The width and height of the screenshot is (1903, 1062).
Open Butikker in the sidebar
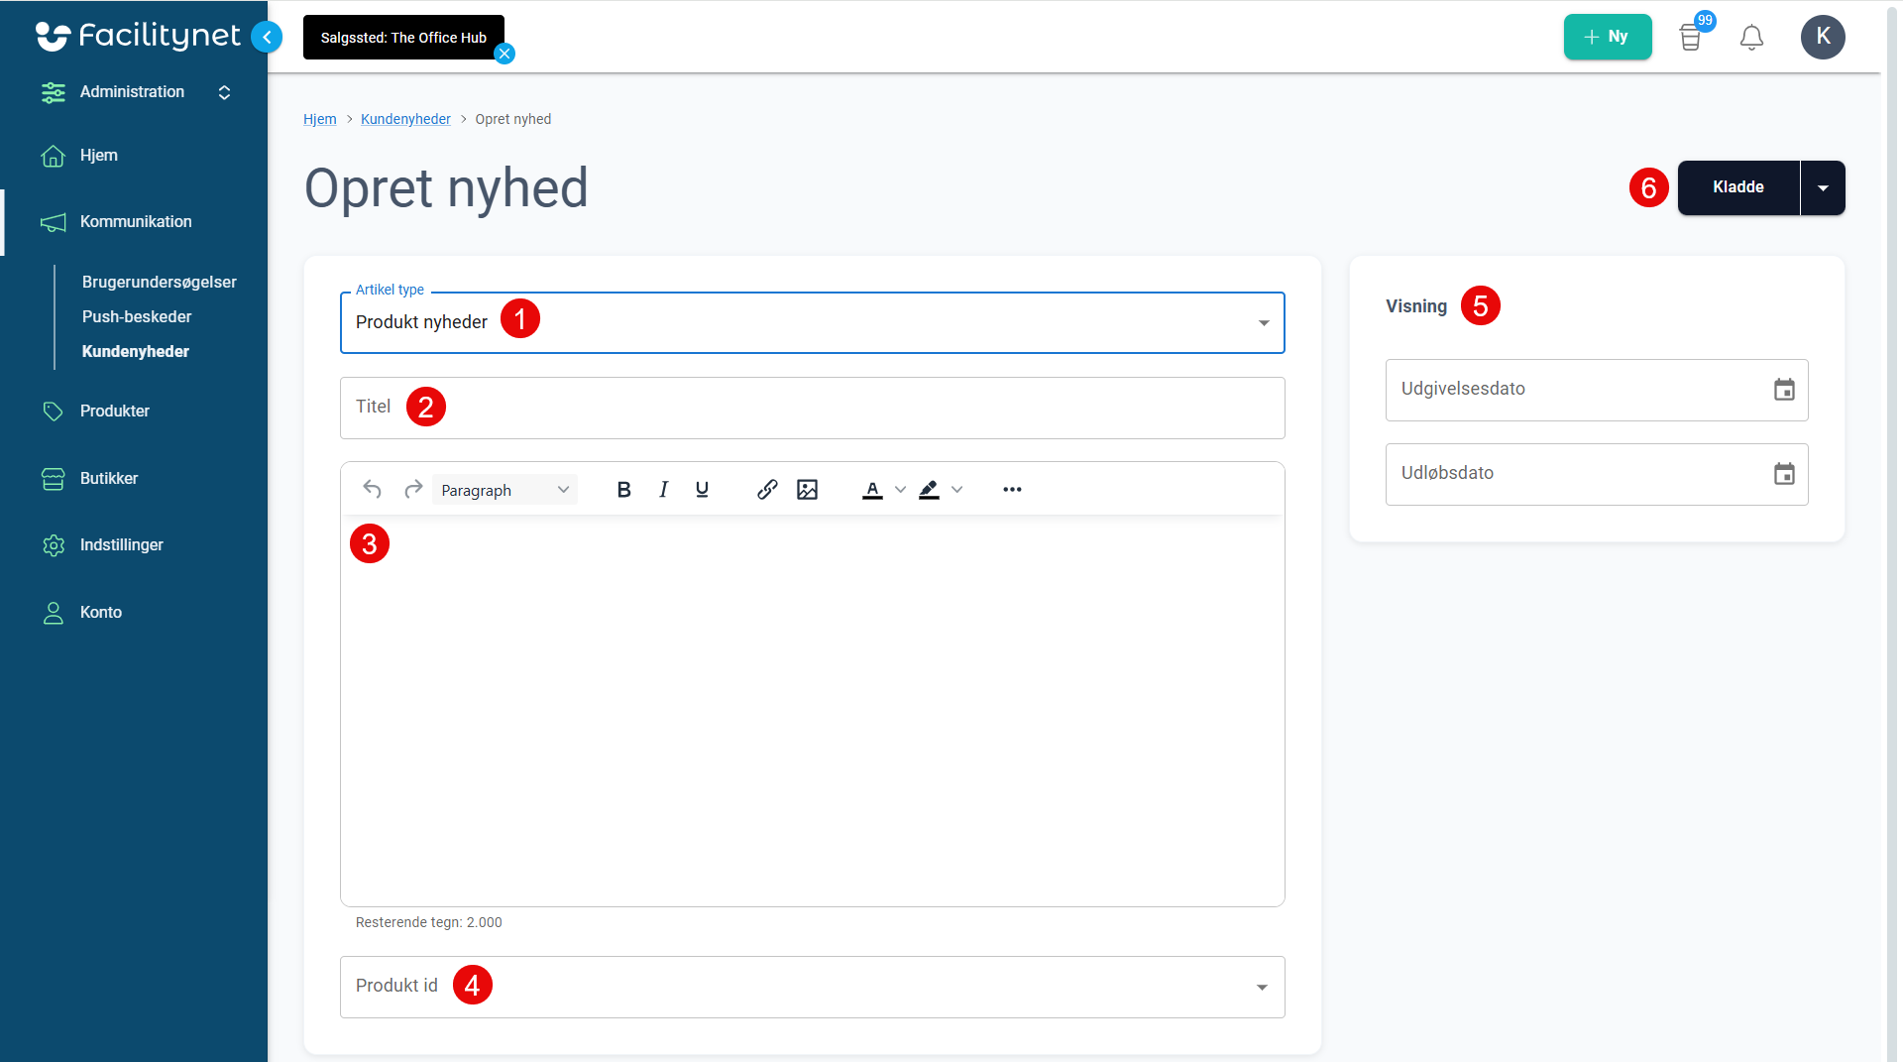point(109,479)
